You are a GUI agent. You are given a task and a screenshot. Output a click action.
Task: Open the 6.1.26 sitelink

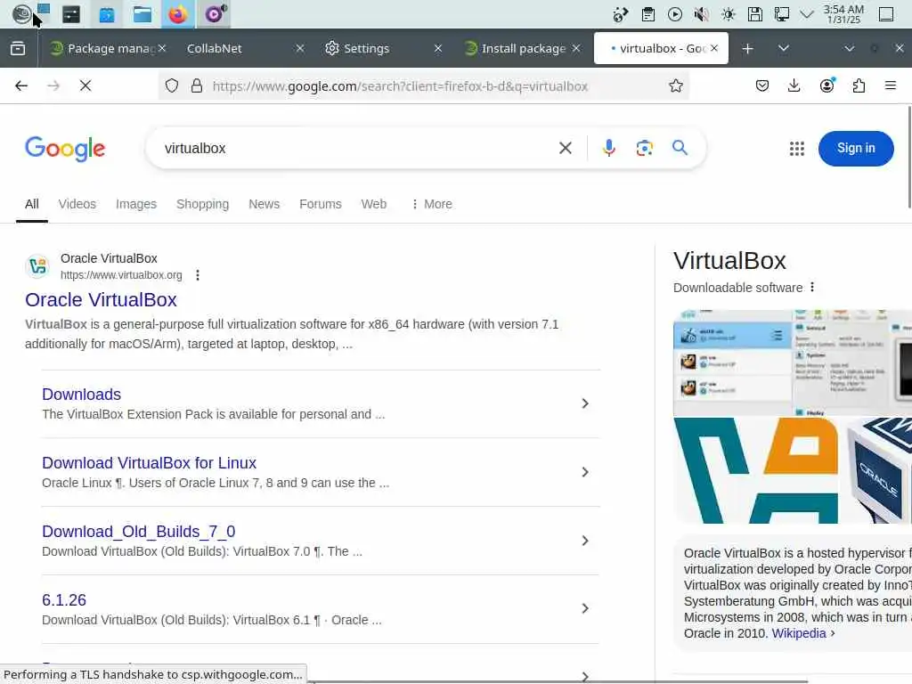click(x=64, y=600)
